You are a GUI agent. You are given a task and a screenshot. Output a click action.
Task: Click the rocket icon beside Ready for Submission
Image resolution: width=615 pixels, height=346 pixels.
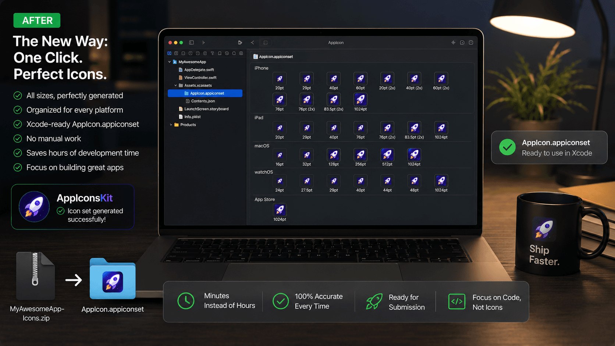click(374, 301)
